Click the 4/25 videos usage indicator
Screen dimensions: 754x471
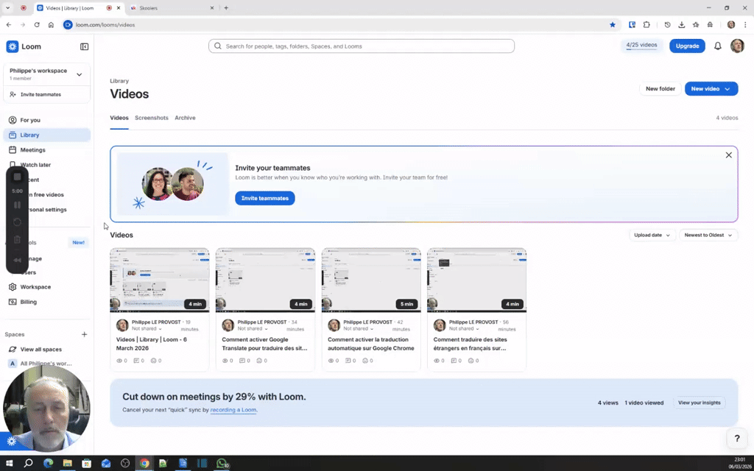(x=641, y=46)
